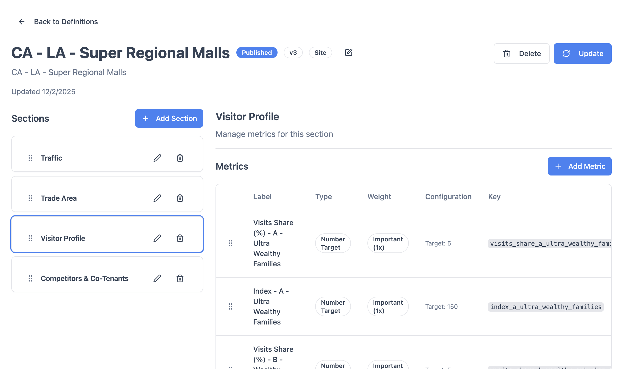Click the index_a_ultra_wealthy_families key

[546, 307]
